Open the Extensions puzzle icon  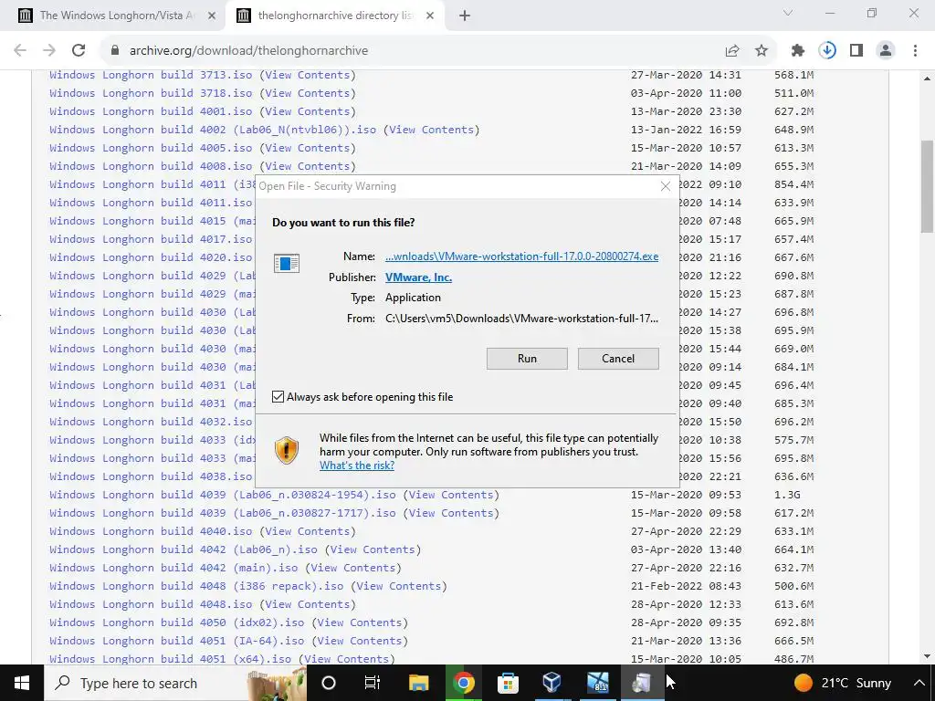(x=798, y=51)
